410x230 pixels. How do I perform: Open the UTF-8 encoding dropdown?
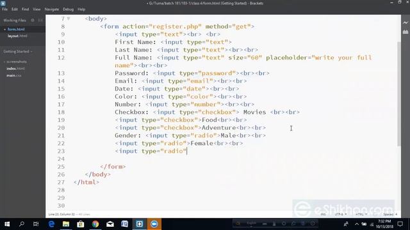(x=341, y=215)
